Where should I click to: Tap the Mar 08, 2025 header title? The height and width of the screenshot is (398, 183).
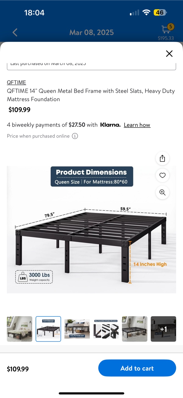point(91,33)
